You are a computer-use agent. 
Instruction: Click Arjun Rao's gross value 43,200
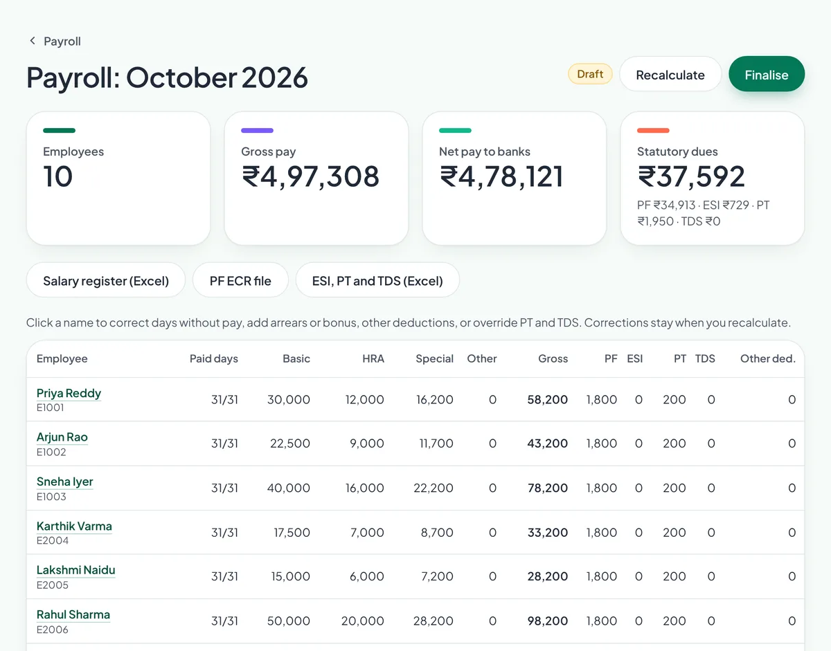pyautogui.click(x=548, y=443)
